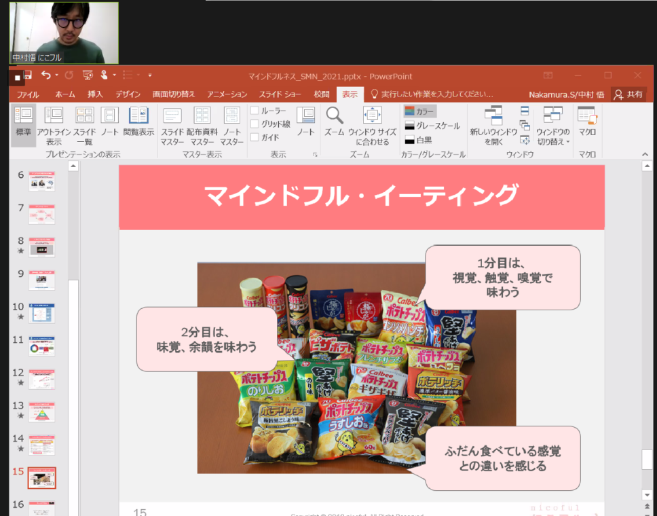Click the move split icon in ウィンドウ group
The width and height of the screenshot is (657, 516).
[525, 140]
